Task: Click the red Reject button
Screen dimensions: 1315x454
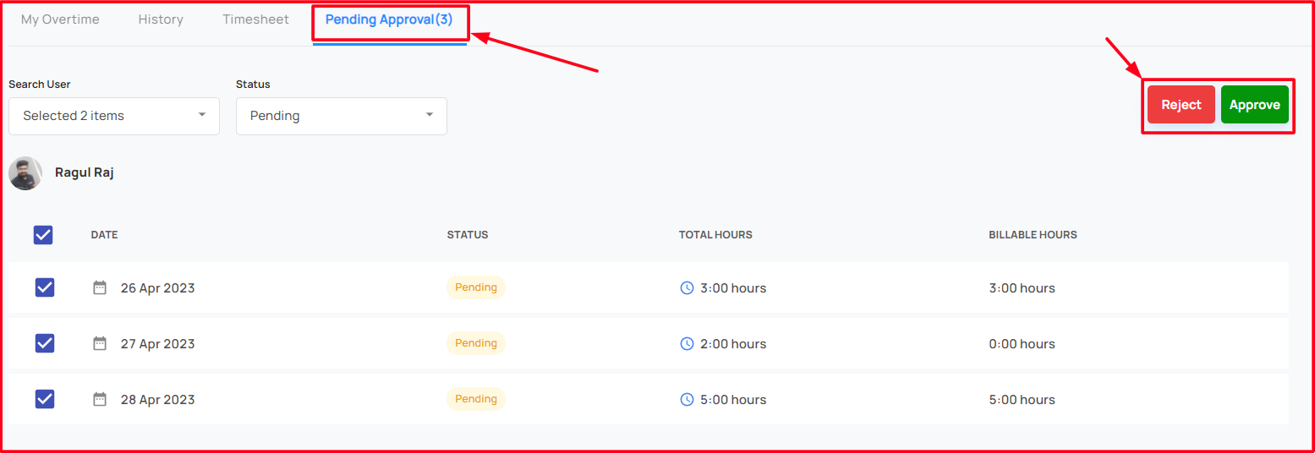Action: [x=1181, y=105]
